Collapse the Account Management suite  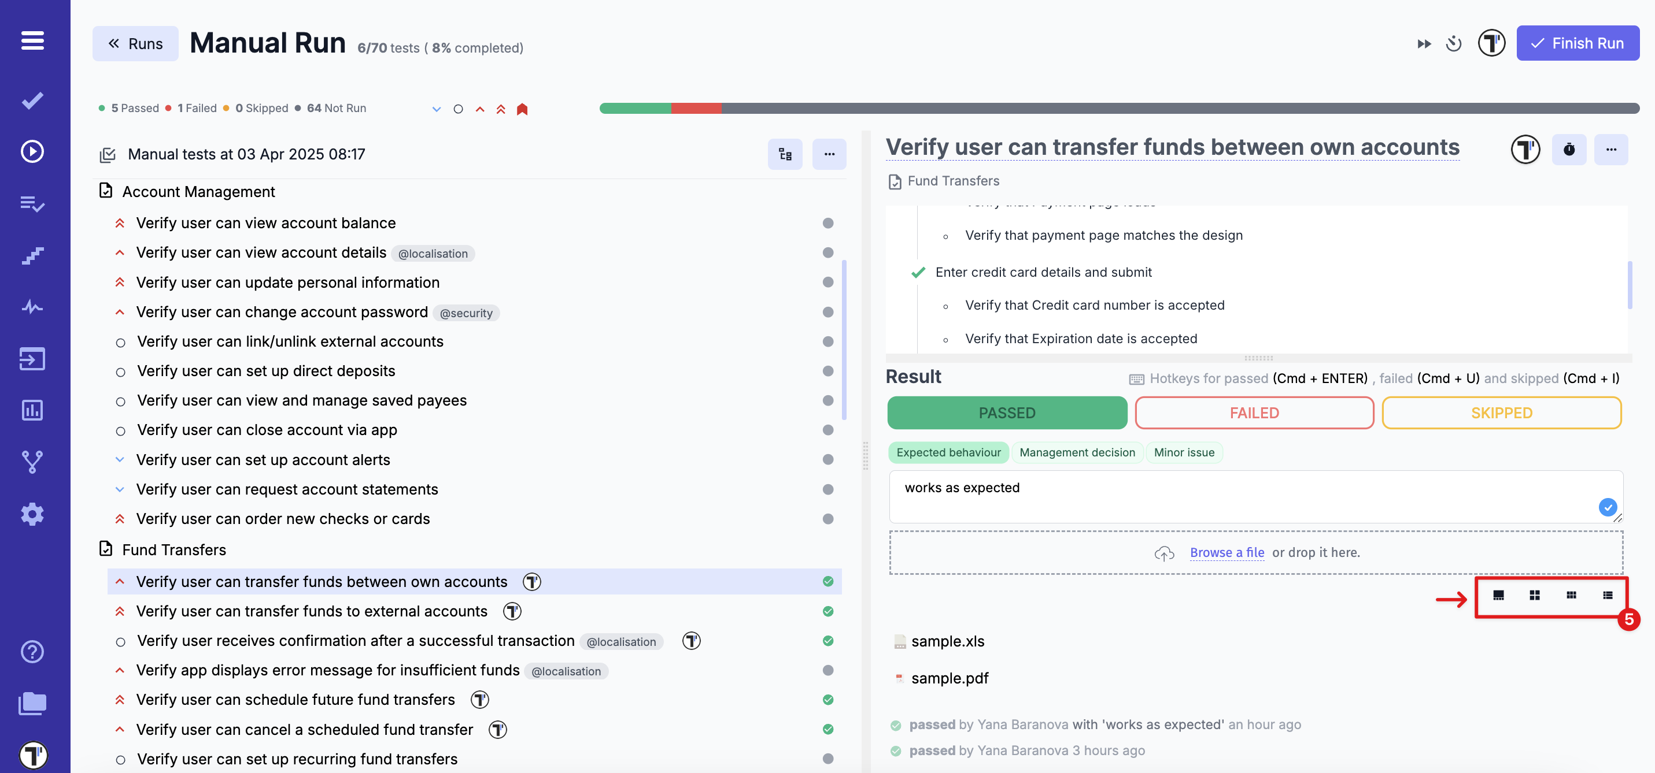(198, 192)
